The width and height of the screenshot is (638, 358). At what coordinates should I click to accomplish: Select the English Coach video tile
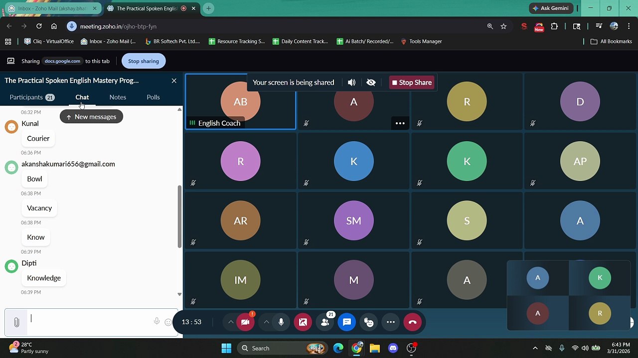pos(241,101)
